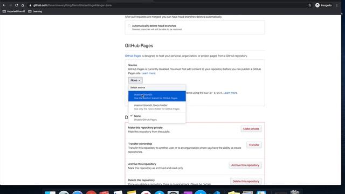Click the github.com address bar URL

click(x=73, y=5)
